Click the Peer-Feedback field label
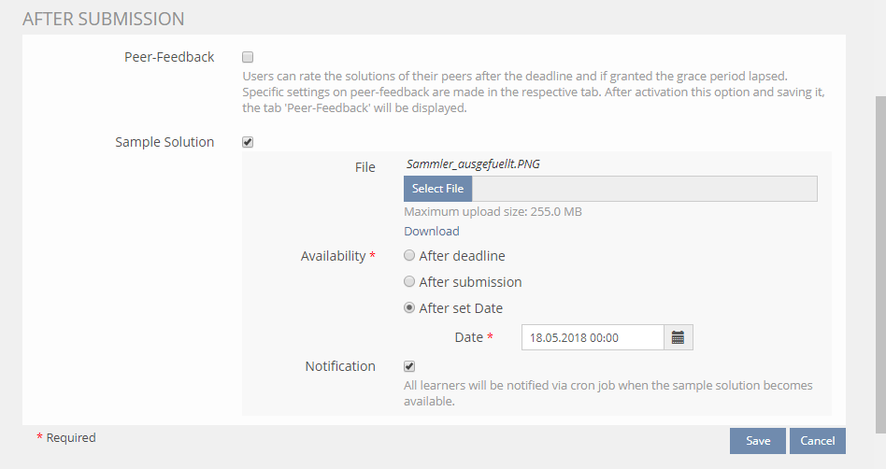 [169, 57]
